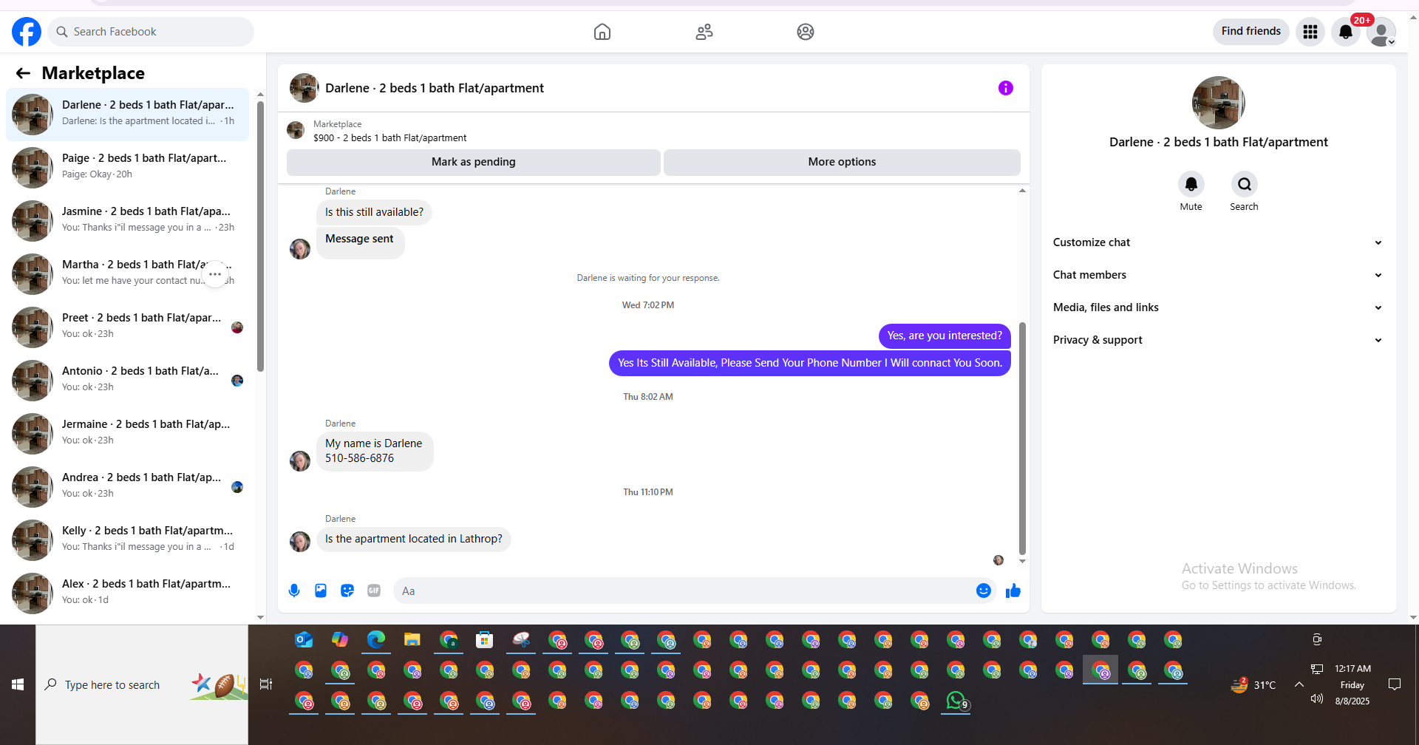Expand Chat members section
1419x745 pixels.
coord(1218,275)
